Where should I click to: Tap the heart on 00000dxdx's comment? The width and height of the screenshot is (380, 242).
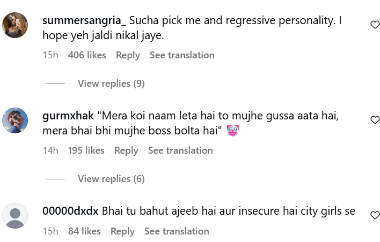point(375,215)
